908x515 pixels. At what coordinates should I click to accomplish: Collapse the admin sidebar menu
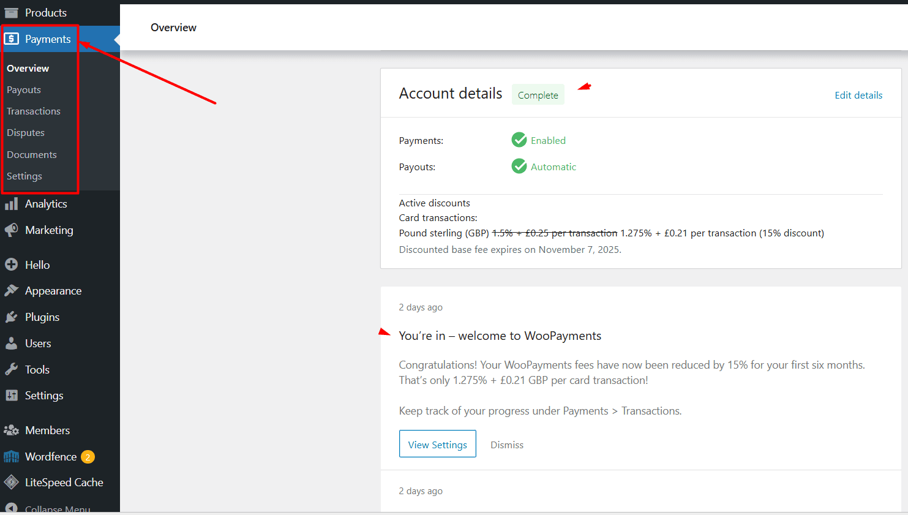pos(58,509)
